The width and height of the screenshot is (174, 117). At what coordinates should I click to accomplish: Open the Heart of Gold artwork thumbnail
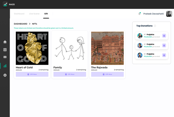pyautogui.click(x=32, y=48)
